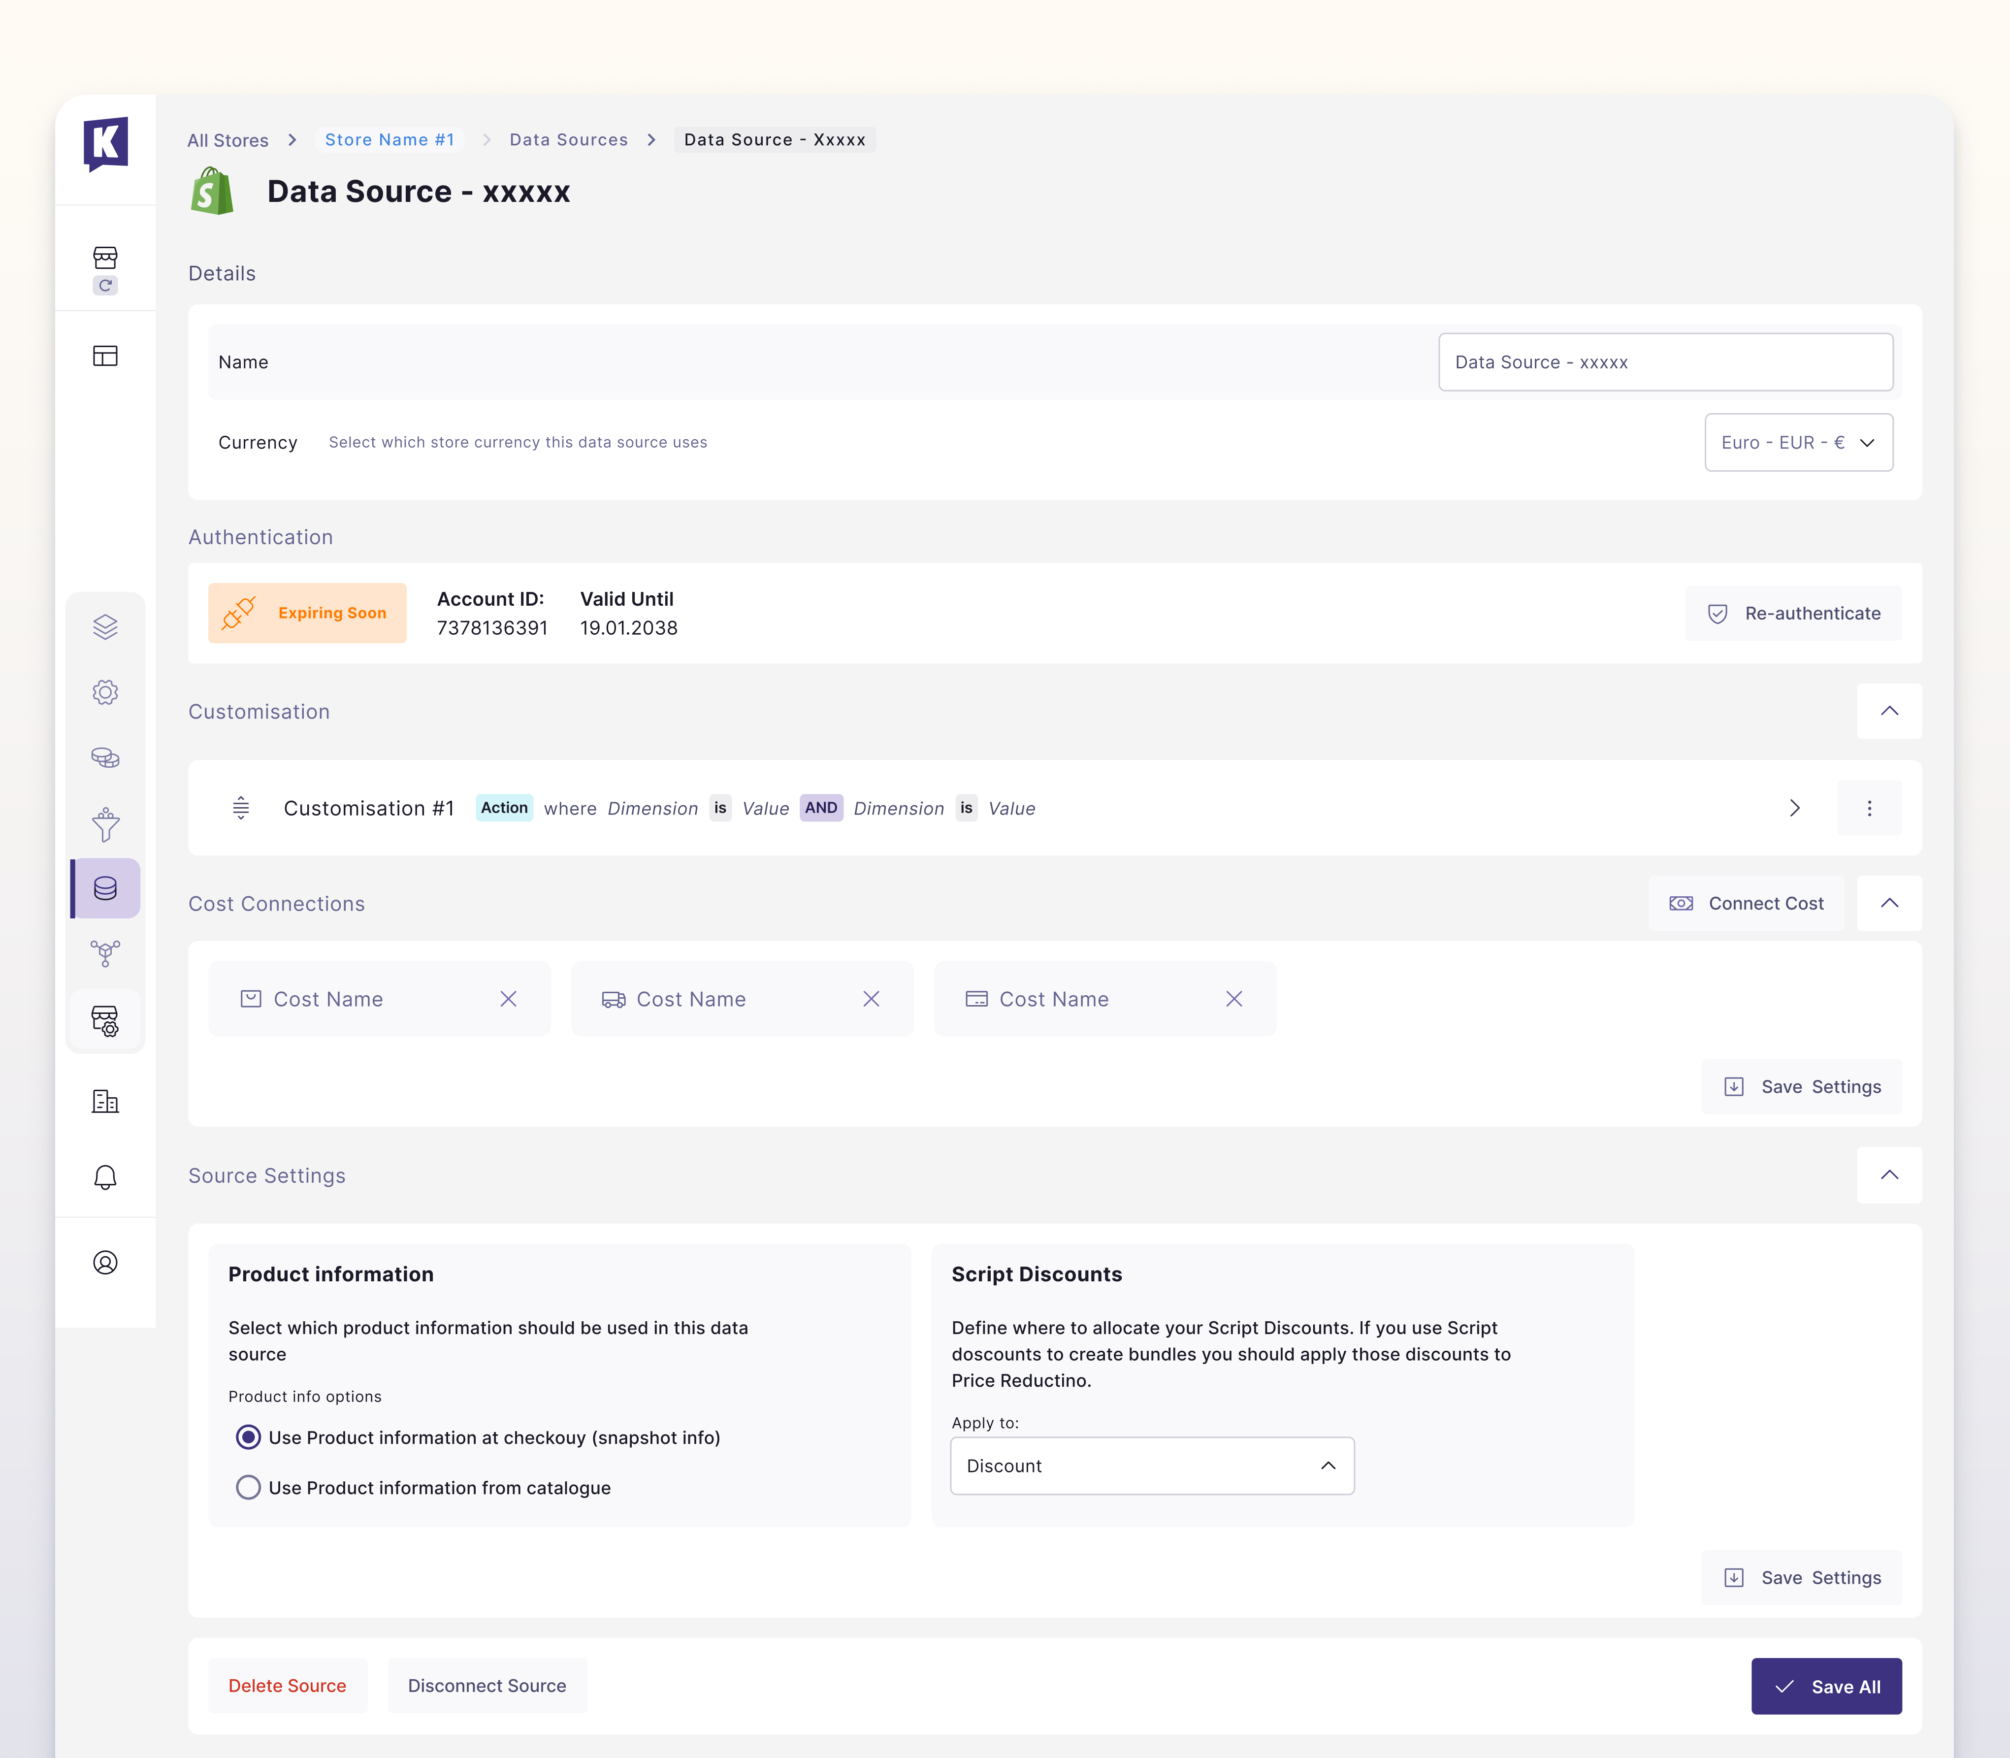This screenshot has width=2010, height=1758.
Task: Open the Data Sources breadcrumb
Action: [568, 139]
